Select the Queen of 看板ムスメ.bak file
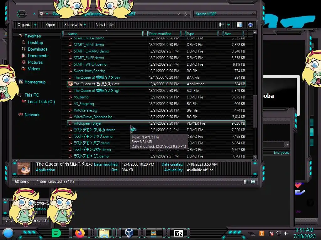The width and height of the screenshot is (321, 240). point(156,77)
